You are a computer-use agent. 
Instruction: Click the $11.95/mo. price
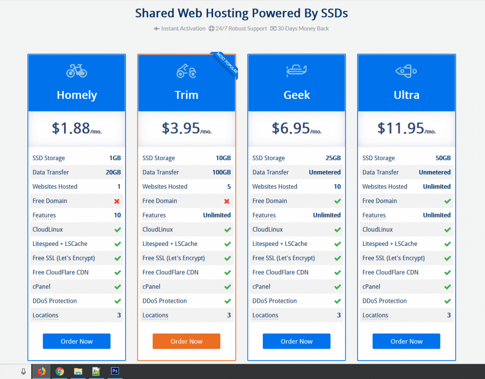[406, 128]
